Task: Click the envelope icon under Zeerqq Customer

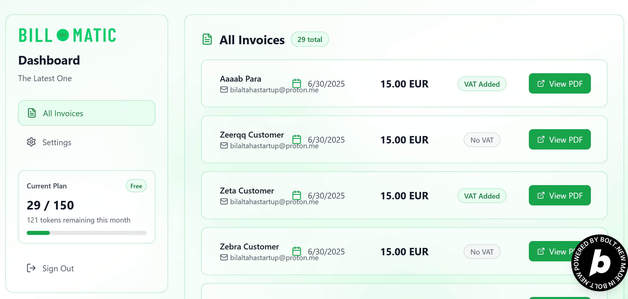Action: pyautogui.click(x=224, y=145)
